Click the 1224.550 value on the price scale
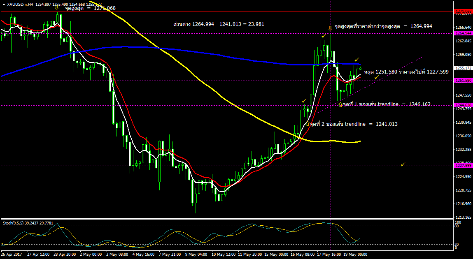 click(x=464, y=176)
